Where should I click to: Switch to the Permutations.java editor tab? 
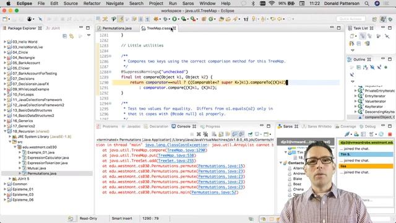pos(117,28)
